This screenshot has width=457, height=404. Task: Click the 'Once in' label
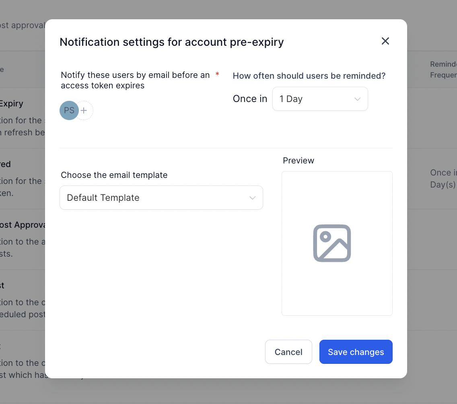[250, 99]
